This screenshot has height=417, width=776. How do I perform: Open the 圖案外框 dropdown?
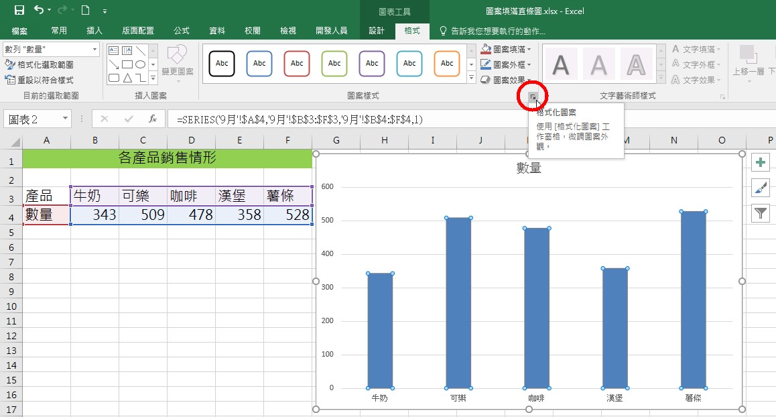tap(506, 65)
